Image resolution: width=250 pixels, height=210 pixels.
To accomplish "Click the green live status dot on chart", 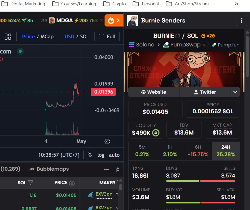I will point(20,51).
